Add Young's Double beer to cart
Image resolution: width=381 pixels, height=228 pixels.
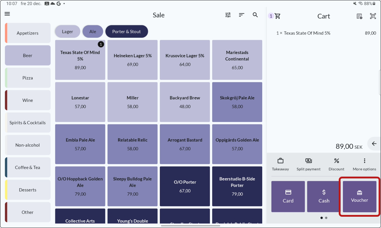coord(132,216)
